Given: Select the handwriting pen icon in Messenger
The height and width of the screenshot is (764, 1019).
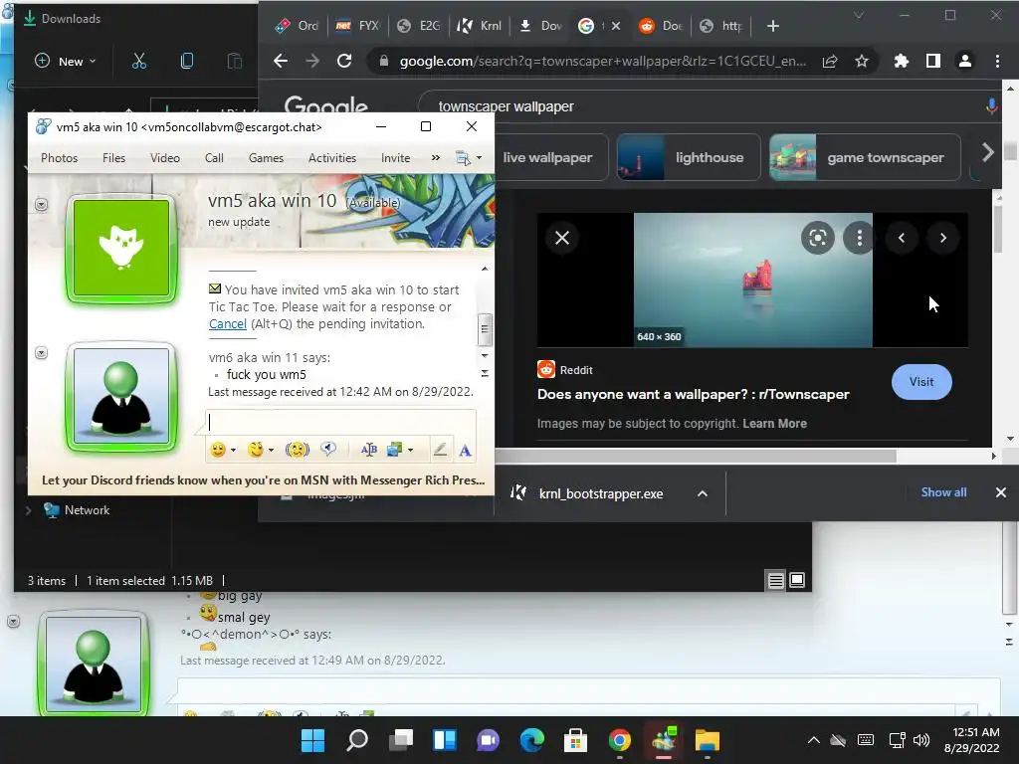Looking at the screenshot, I should pyautogui.click(x=440, y=450).
